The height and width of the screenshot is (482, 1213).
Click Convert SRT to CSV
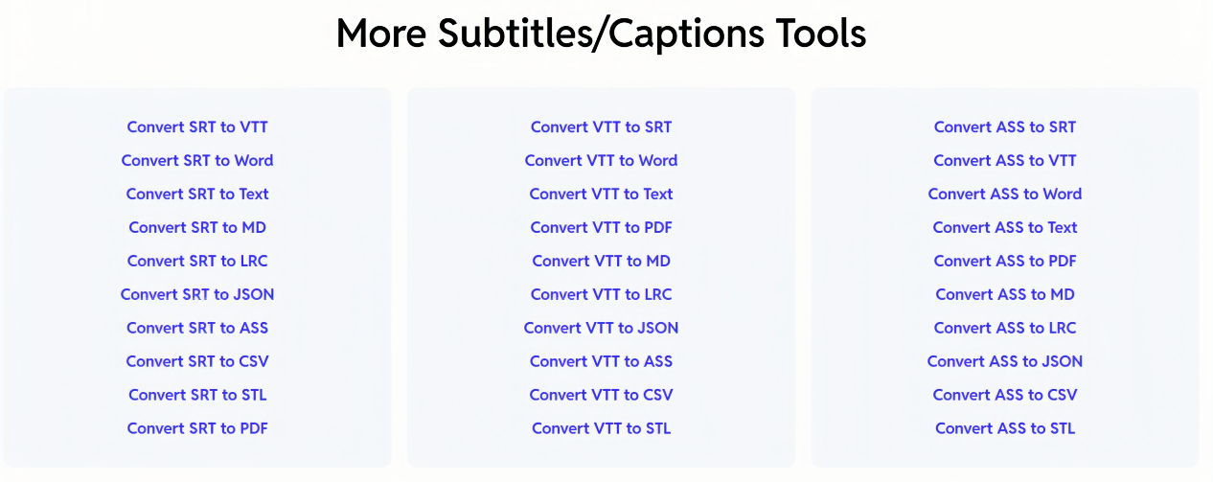point(197,361)
